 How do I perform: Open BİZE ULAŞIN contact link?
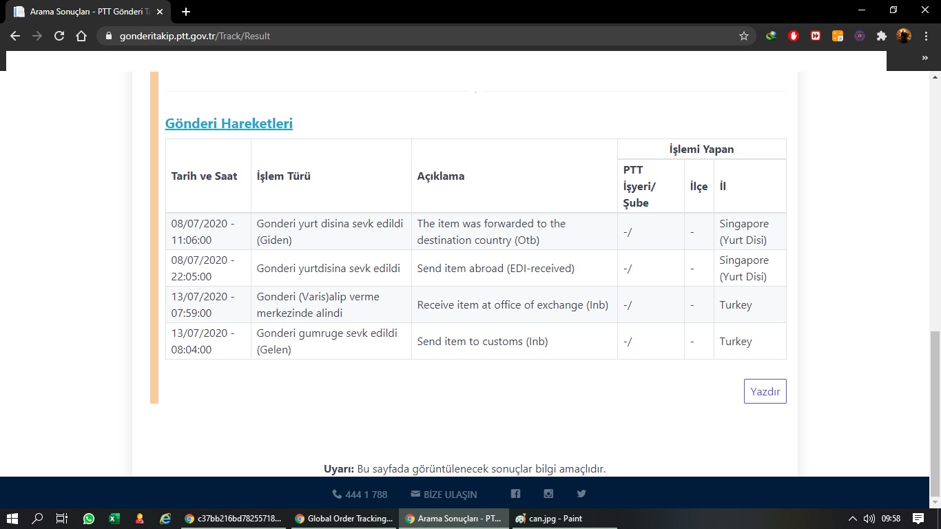[444, 494]
